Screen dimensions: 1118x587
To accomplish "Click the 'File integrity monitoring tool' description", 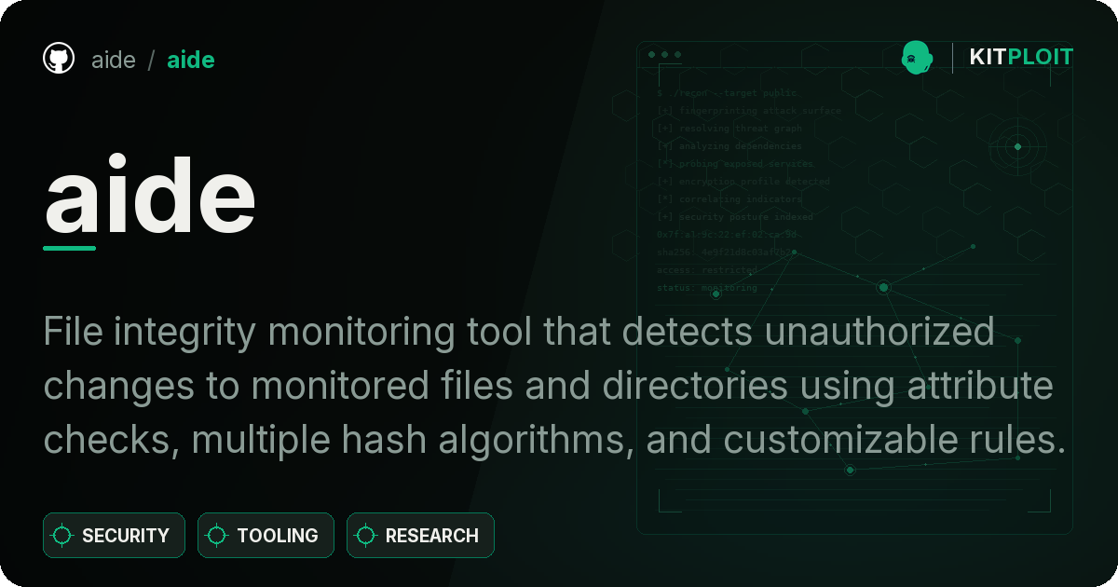I will coord(555,386).
